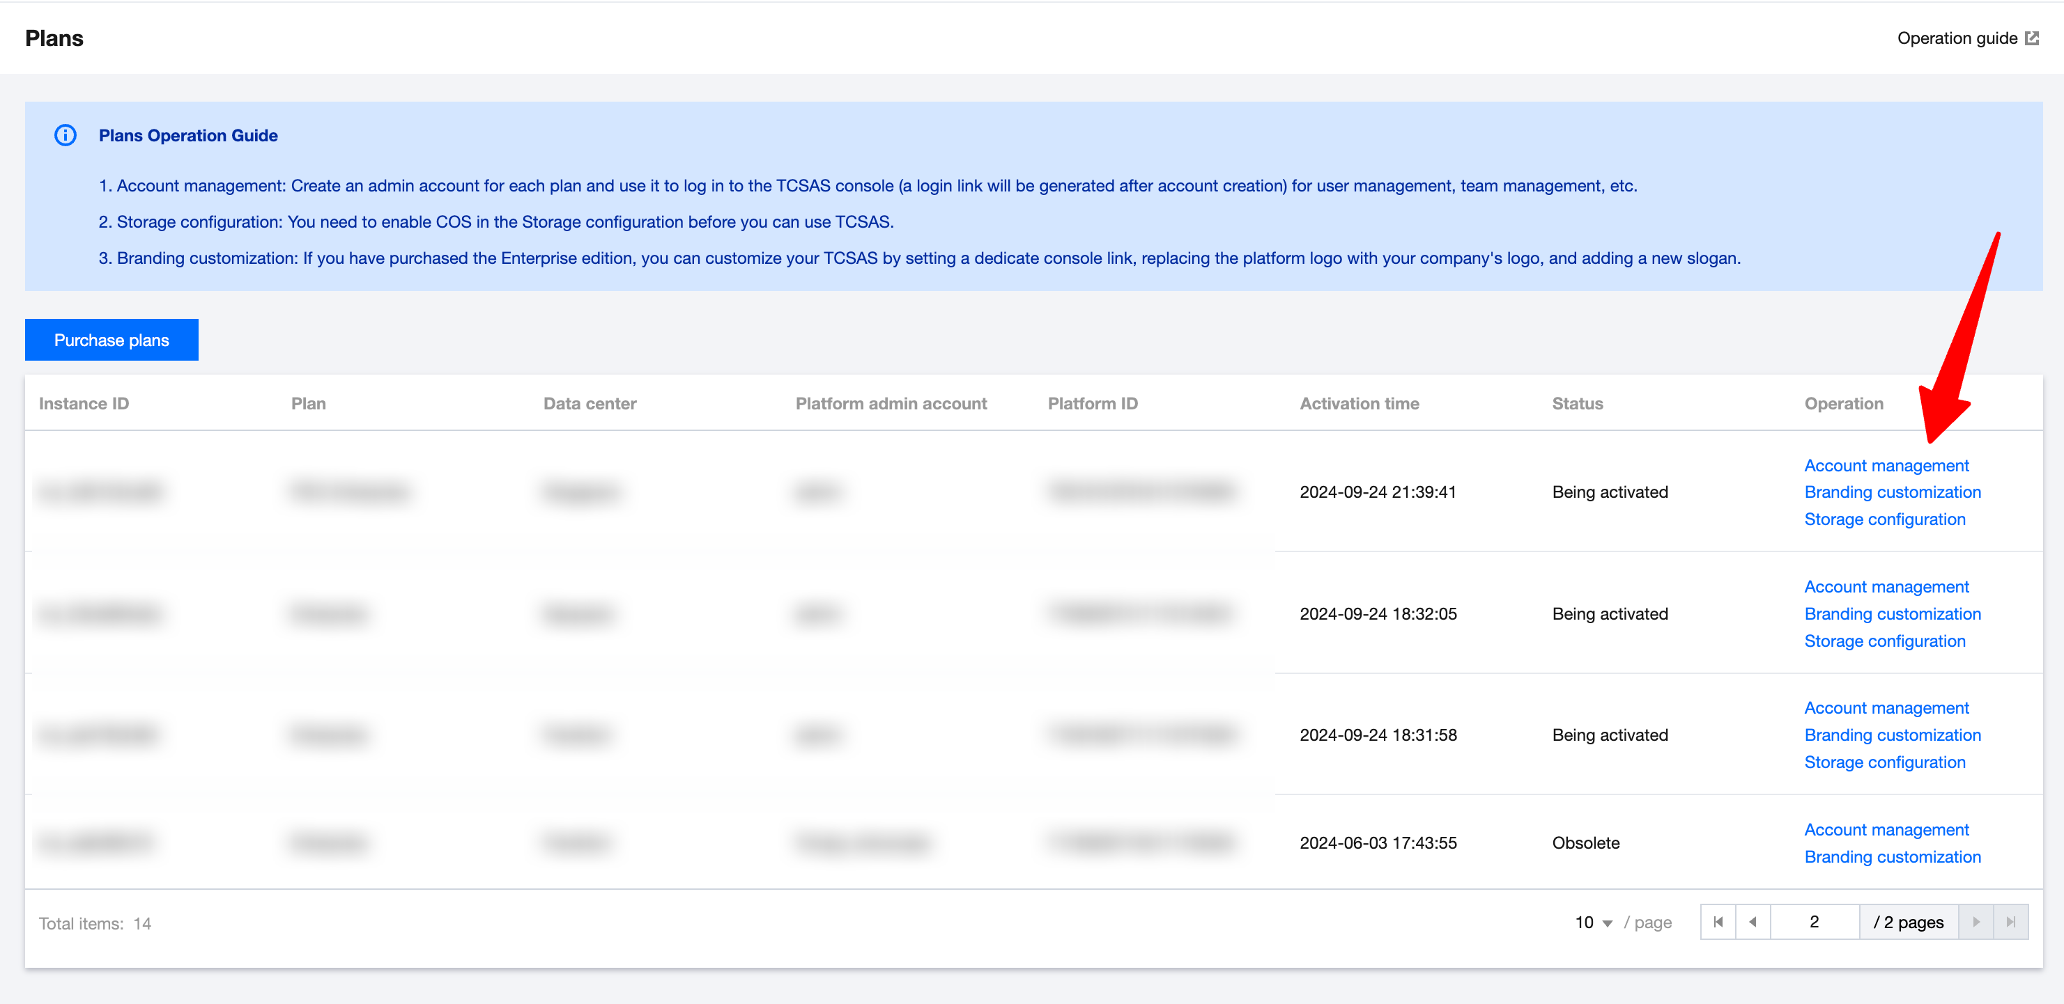2064x1004 pixels.
Task: Open Storage configuration for the 21:39:41 row
Action: pyautogui.click(x=1884, y=519)
